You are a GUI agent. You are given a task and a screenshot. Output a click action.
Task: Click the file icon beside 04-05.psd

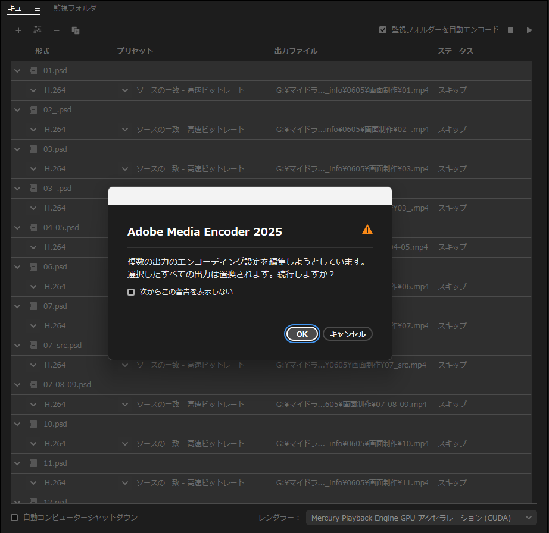[33, 228]
